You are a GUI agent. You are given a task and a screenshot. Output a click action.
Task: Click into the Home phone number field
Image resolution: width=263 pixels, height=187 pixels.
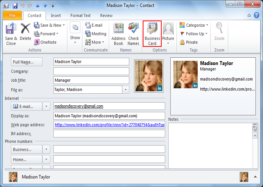pos(109,159)
